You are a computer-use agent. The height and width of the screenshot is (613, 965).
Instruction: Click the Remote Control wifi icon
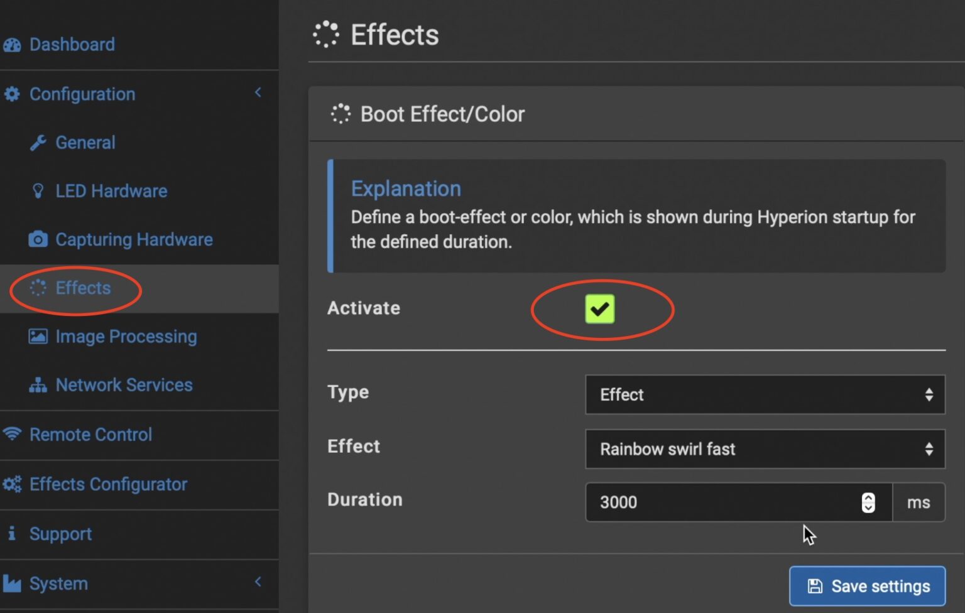pos(12,434)
